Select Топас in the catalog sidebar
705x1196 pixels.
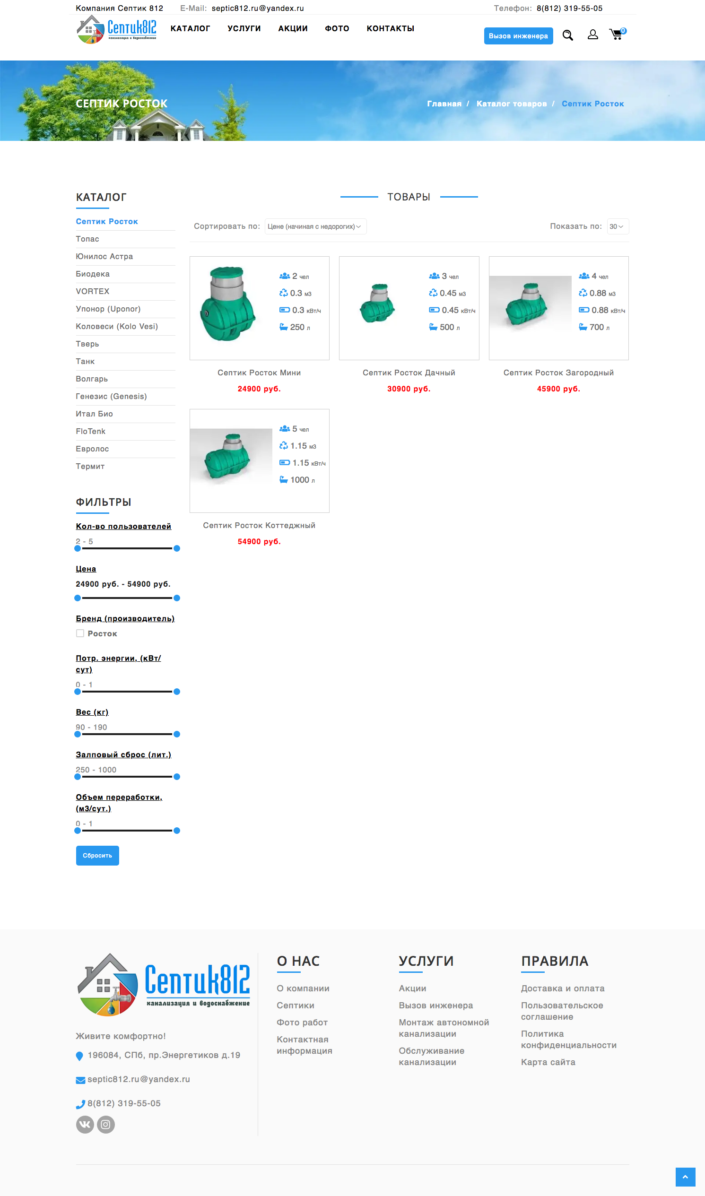(x=87, y=239)
